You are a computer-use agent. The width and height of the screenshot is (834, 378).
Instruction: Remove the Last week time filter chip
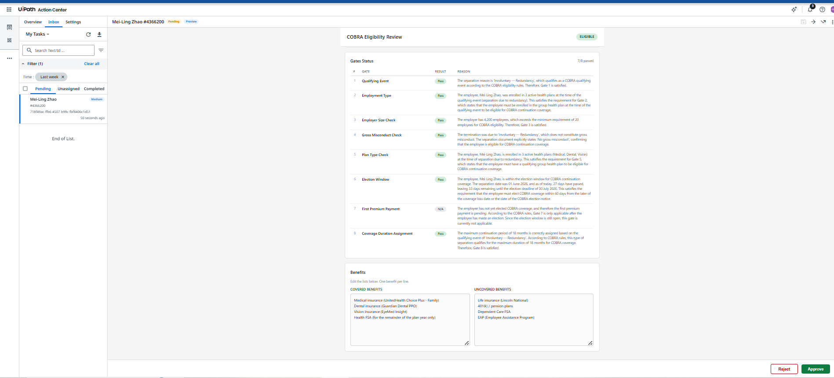tap(63, 77)
